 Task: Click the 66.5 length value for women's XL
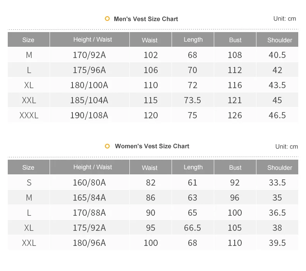point(193,228)
